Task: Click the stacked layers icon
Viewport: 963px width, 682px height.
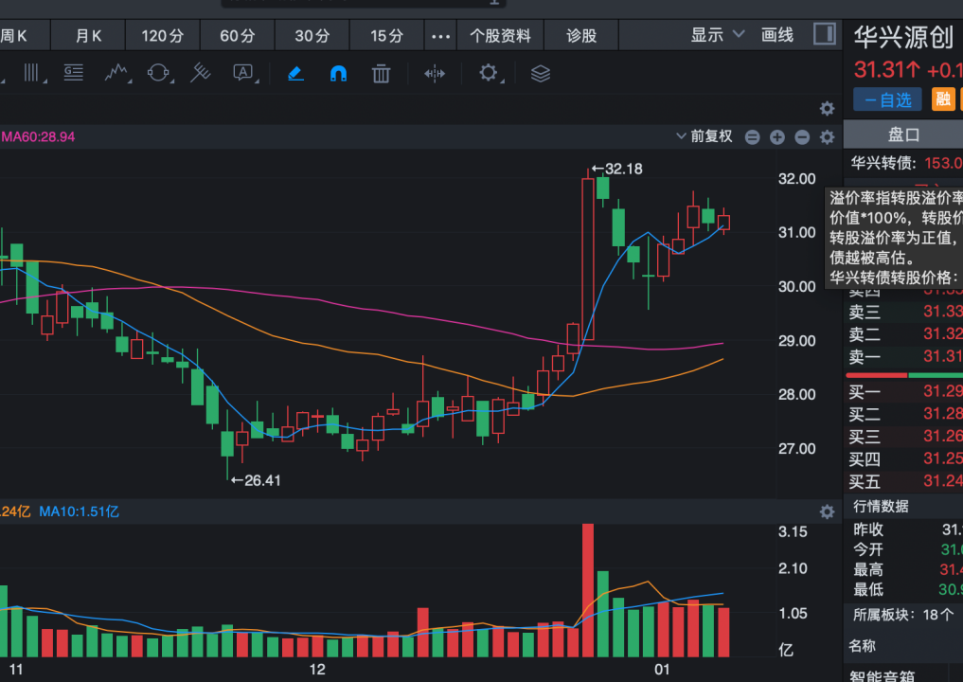Action: click(541, 73)
